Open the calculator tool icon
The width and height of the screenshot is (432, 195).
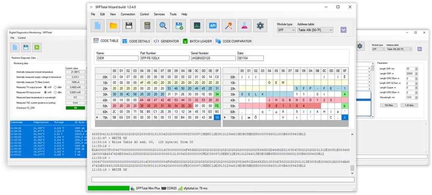tap(147, 26)
